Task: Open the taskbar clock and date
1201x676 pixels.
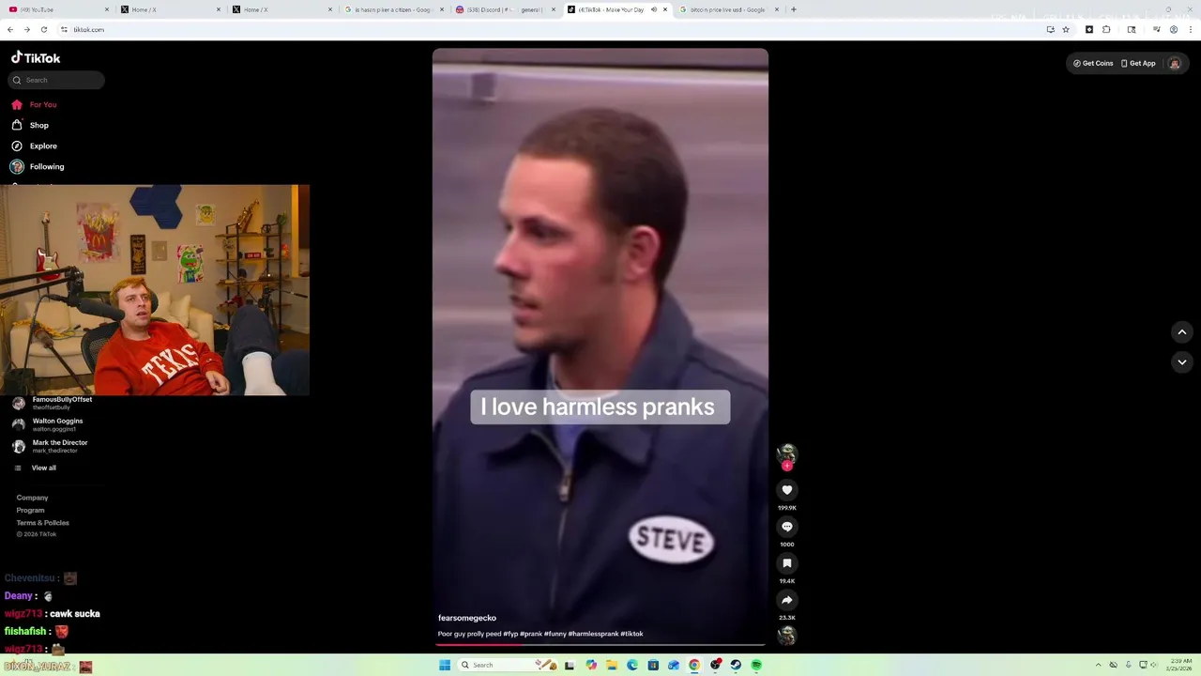Action: [1179, 665]
